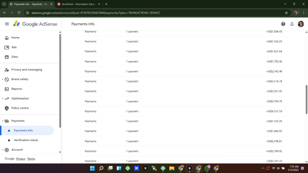
Task: Click the Reports chart icon
Action: tap(7, 89)
